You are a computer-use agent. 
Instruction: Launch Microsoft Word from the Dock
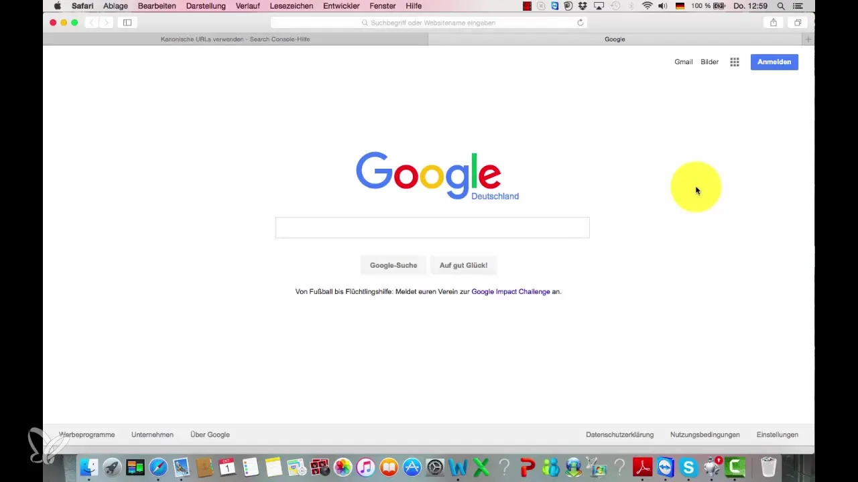click(458, 467)
